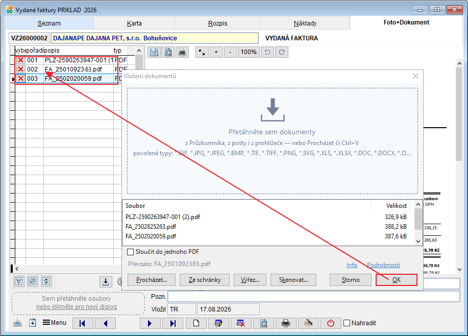Click the fit-to-window arrows icon
The height and width of the screenshot is (336, 468).
pyautogui.click(x=202, y=52)
